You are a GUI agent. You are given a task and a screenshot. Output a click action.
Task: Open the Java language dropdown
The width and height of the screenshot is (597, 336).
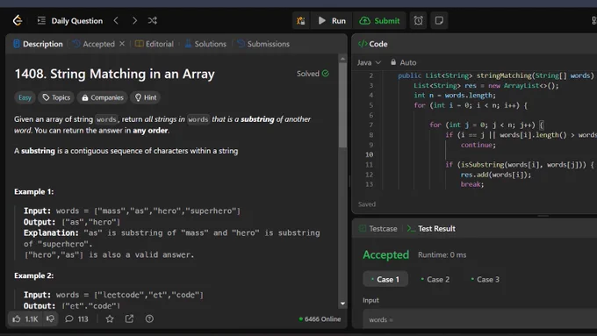369,62
